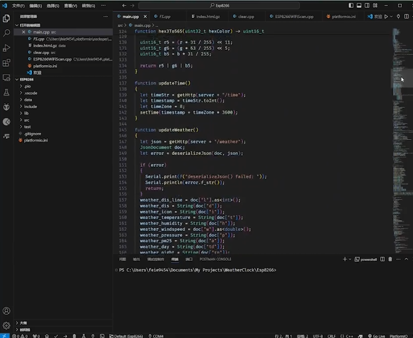This screenshot has height=338, width=413.
Task: Click Go Live in the status bar
Action: point(378,336)
